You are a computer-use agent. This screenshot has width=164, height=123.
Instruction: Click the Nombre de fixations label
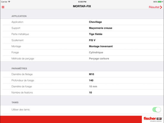pyautogui.click(x=22, y=93)
